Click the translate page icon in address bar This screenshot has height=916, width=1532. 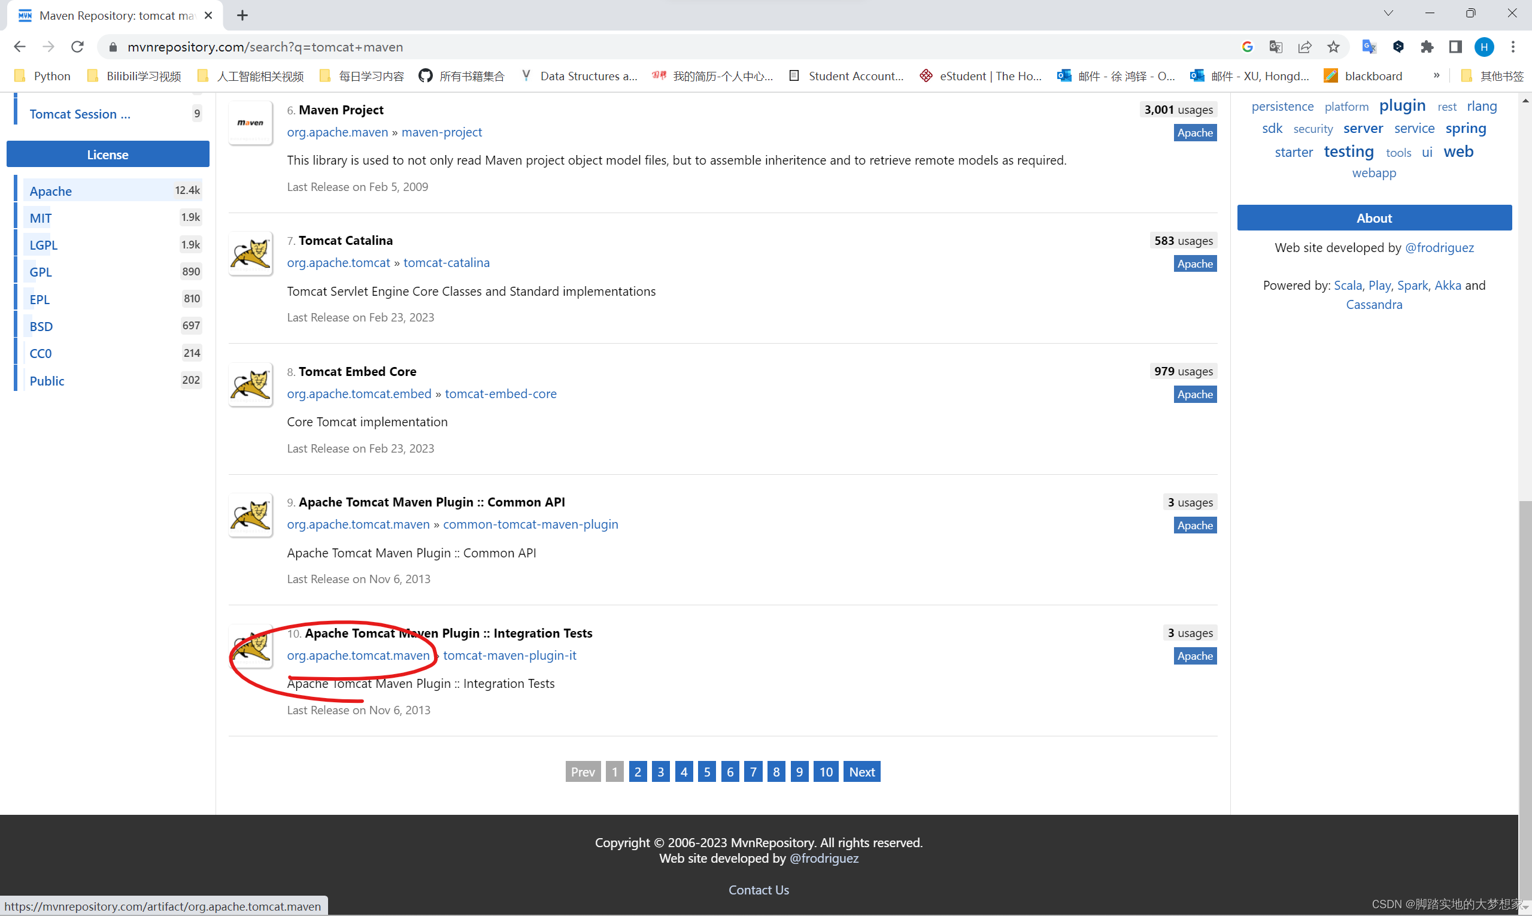pos(1276,47)
